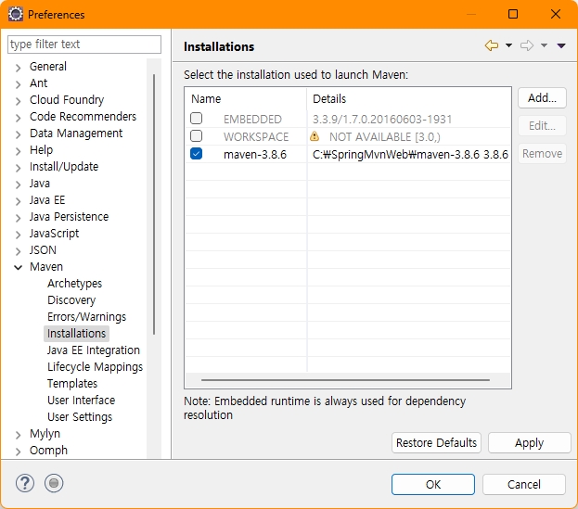Click the installations table horizontal scrollbar
This screenshot has height=509, width=578.
345,380
